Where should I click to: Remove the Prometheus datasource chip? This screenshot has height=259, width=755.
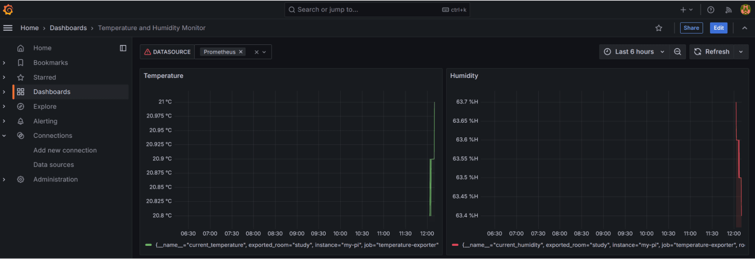241,52
